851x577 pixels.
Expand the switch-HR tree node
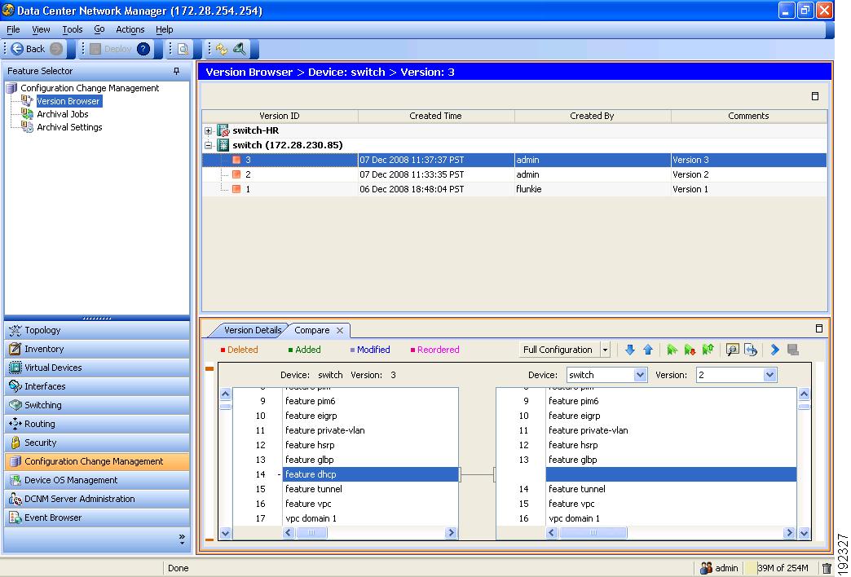209,130
